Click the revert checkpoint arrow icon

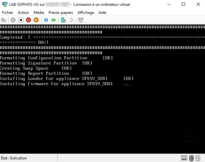[x=71, y=20]
